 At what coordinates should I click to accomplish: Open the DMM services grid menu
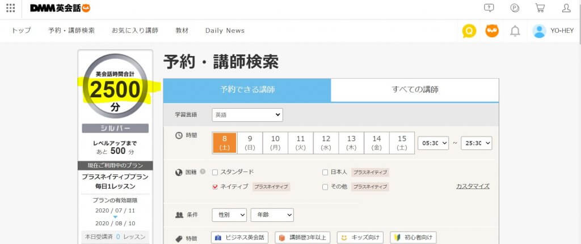[x=11, y=8]
